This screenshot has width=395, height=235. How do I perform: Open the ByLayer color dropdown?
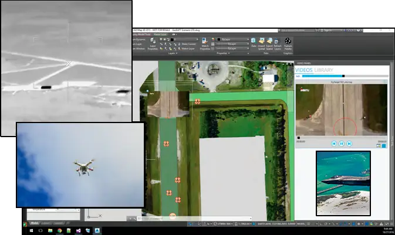[x=233, y=39]
